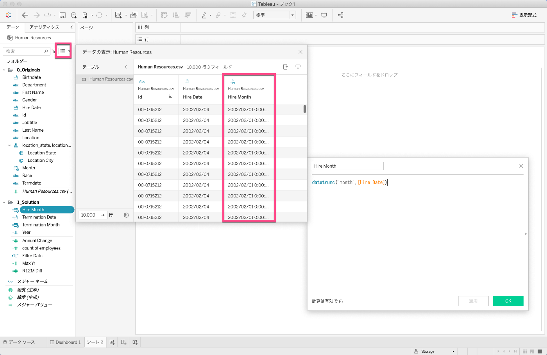
Task: Pause auto updates for the data source
Action: point(85,15)
